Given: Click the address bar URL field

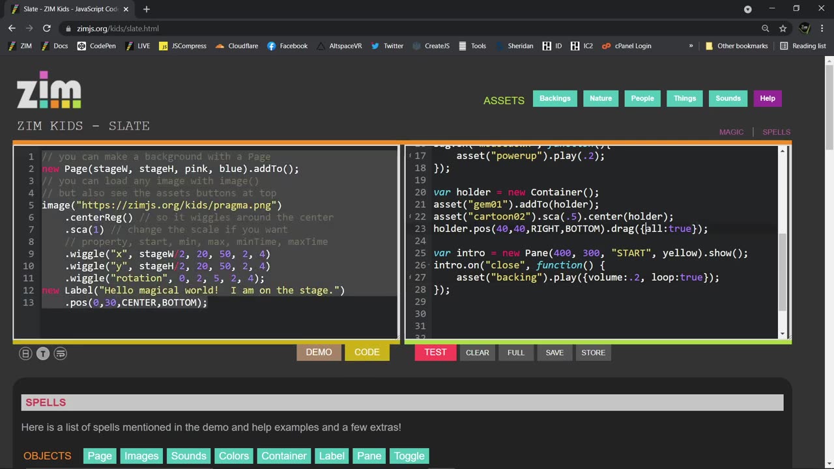Looking at the screenshot, I should point(410,29).
